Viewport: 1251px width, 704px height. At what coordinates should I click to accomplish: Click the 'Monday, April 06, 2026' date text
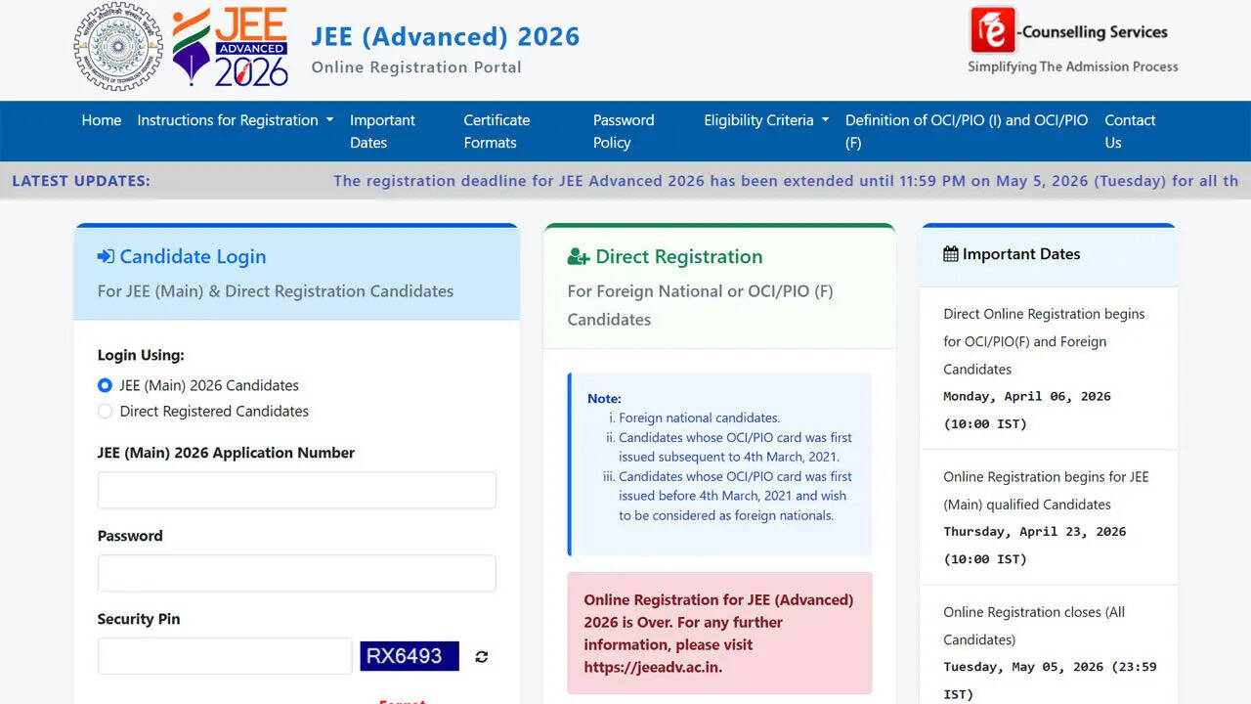point(1027,396)
